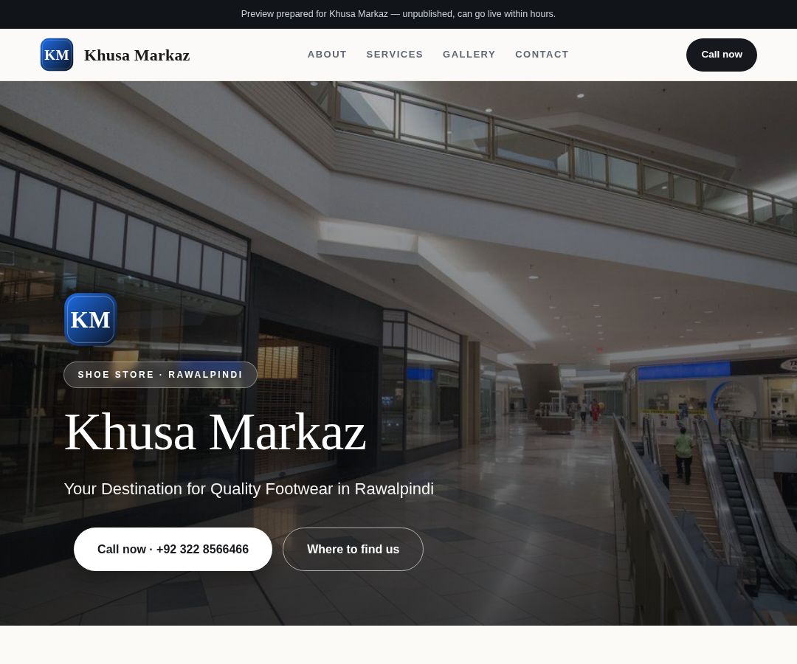Open the About section link
This screenshot has width=797, height=664.
(x=327, y=55)
